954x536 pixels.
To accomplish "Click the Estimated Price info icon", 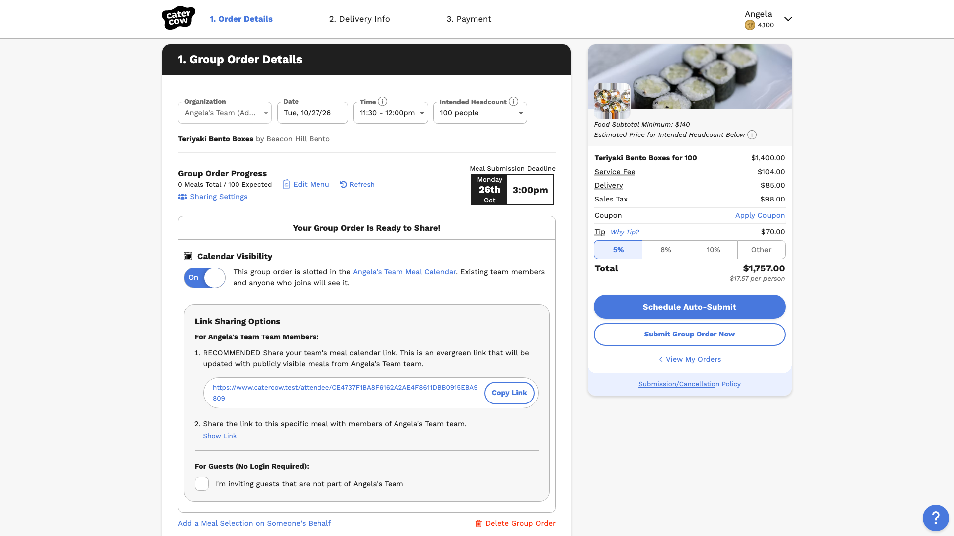I will [752, 135].
